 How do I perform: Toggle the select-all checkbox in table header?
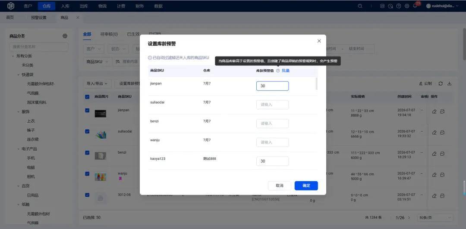pos(87,97)
